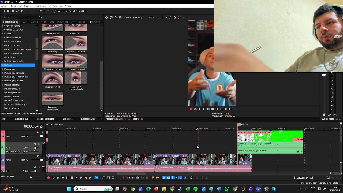Toggle preview overlays grid icon
Screen dimensions: 343x193
click(x=163, y=17)
